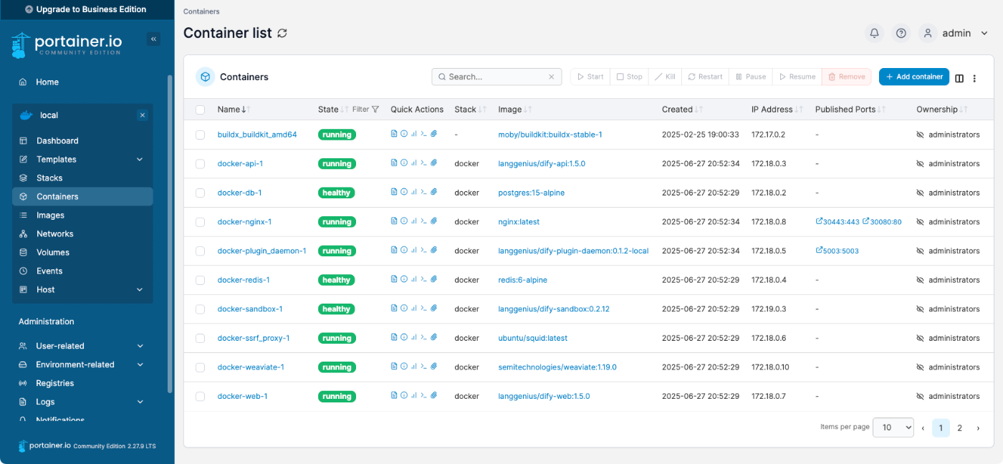
Task: Collapse the sidebar with double-chevron icon
Action: coord(153,39)
